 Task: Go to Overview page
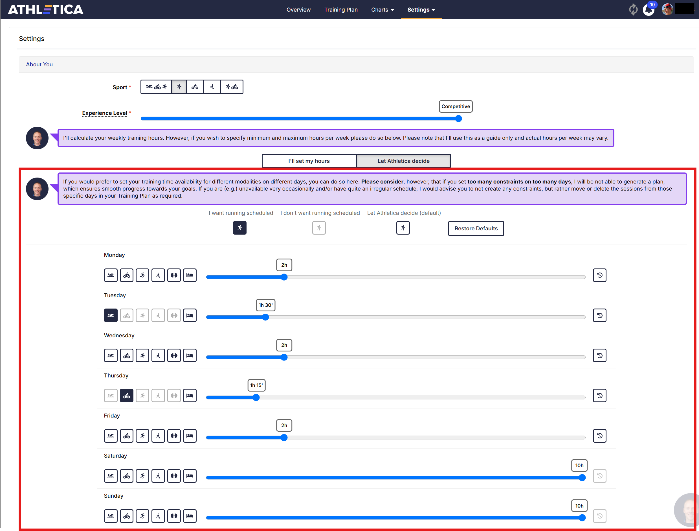coord(298,10)
